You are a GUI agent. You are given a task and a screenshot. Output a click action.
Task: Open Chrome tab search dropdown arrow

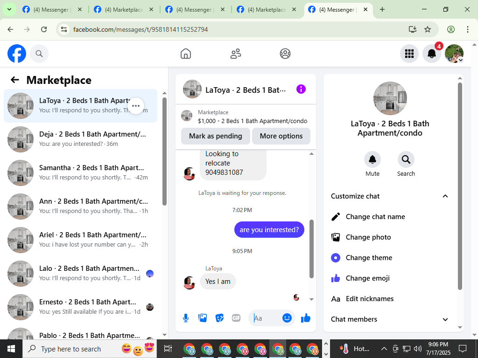9,9
